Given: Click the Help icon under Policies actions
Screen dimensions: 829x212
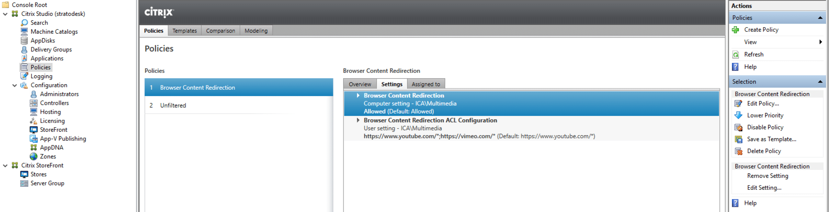Looking at the screenshot, I should point(736,67).
